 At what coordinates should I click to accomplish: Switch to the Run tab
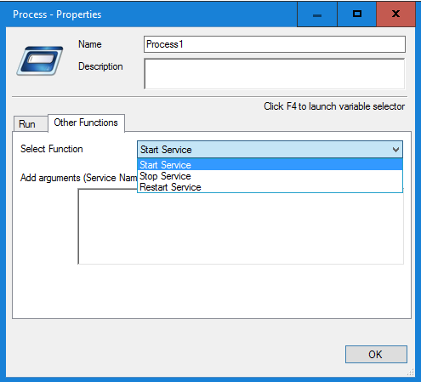pyautogui.click(x=27, y=124)
